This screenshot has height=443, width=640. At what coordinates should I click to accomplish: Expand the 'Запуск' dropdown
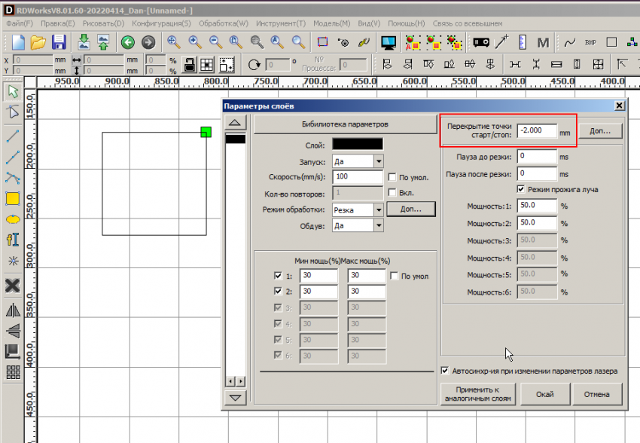click(378, 161)
